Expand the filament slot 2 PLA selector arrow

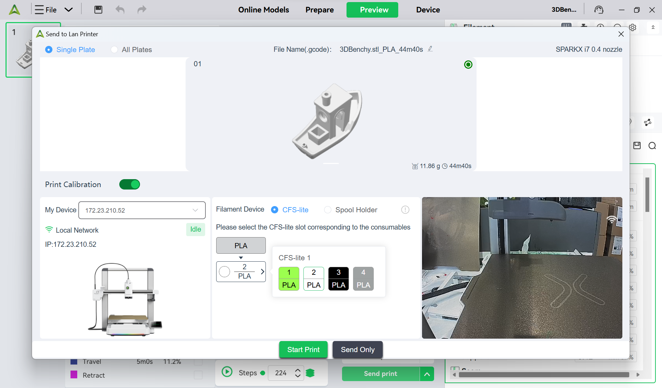click(x=262, y=272)
